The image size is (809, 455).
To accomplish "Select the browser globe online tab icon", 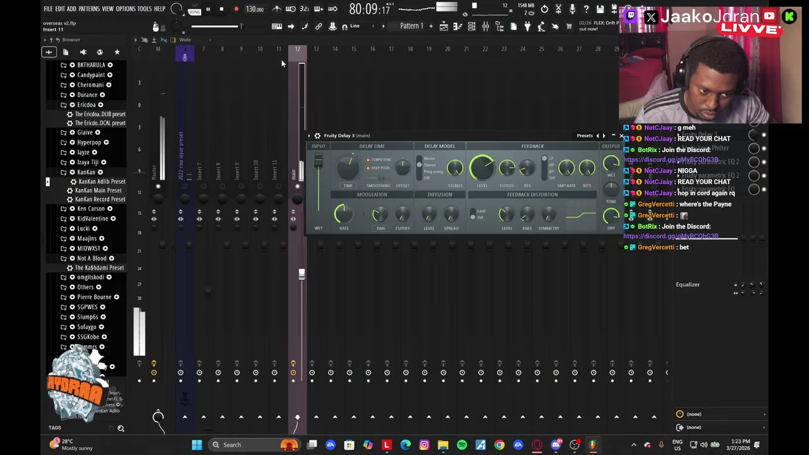I will point(100,52).
